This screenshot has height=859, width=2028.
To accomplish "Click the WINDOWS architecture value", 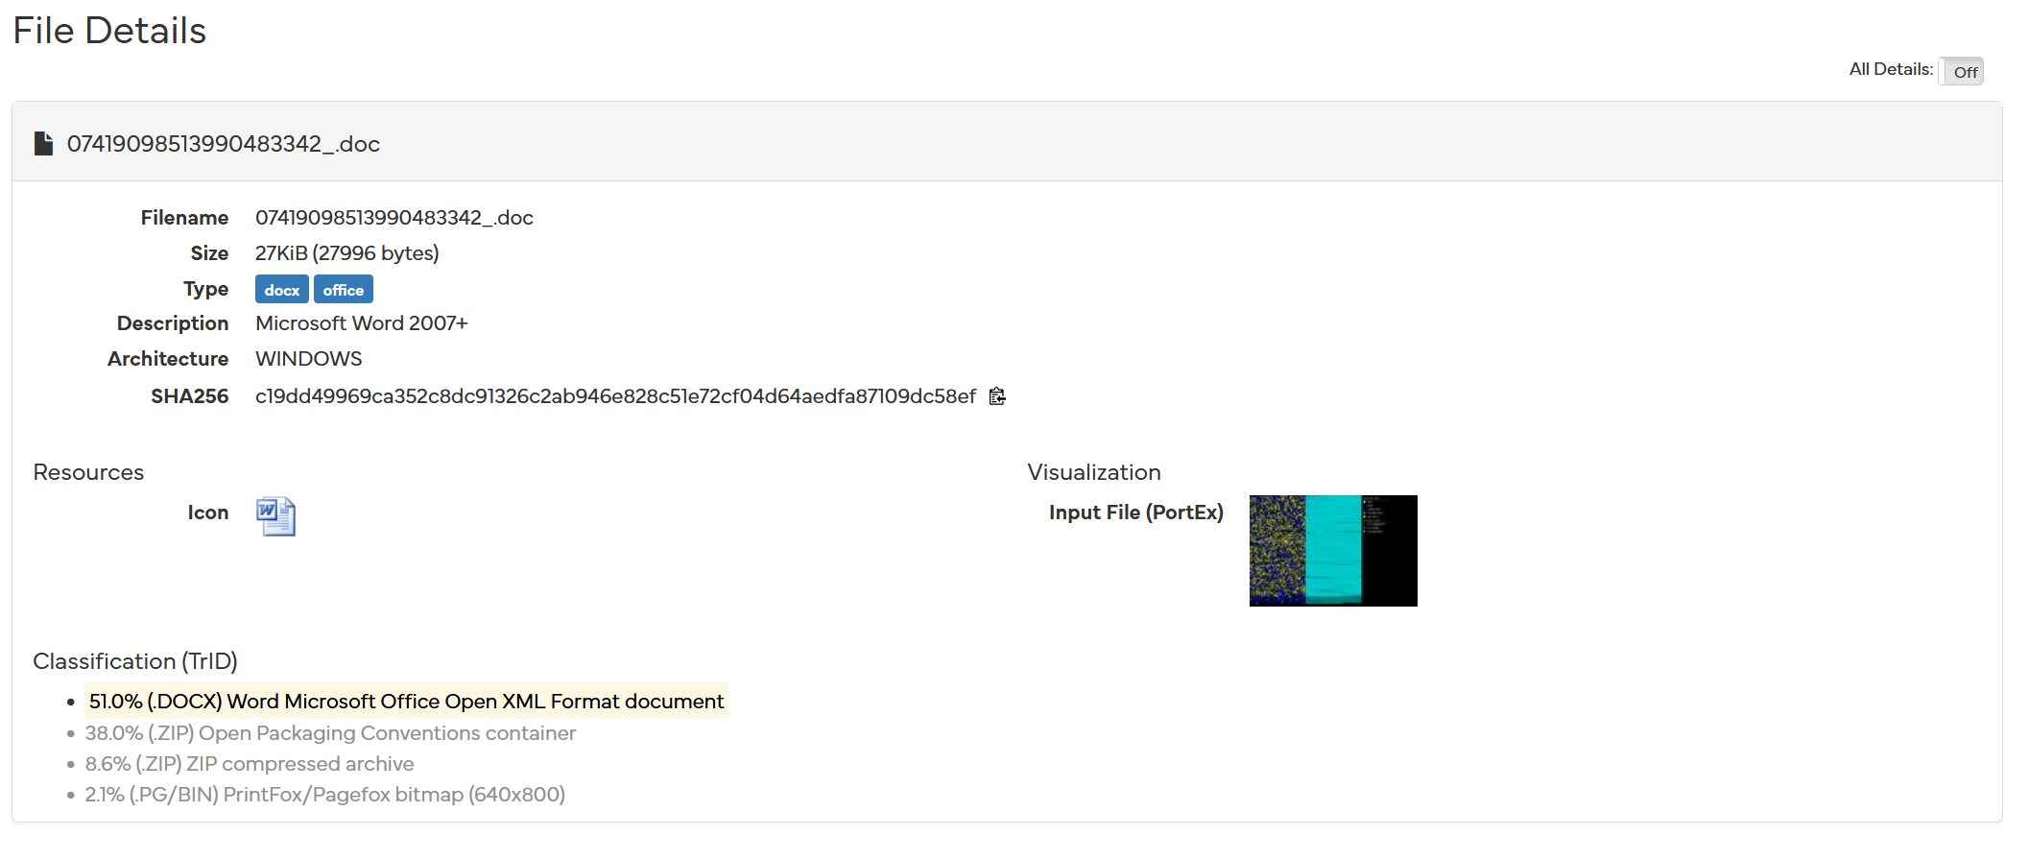I will 308,359.
